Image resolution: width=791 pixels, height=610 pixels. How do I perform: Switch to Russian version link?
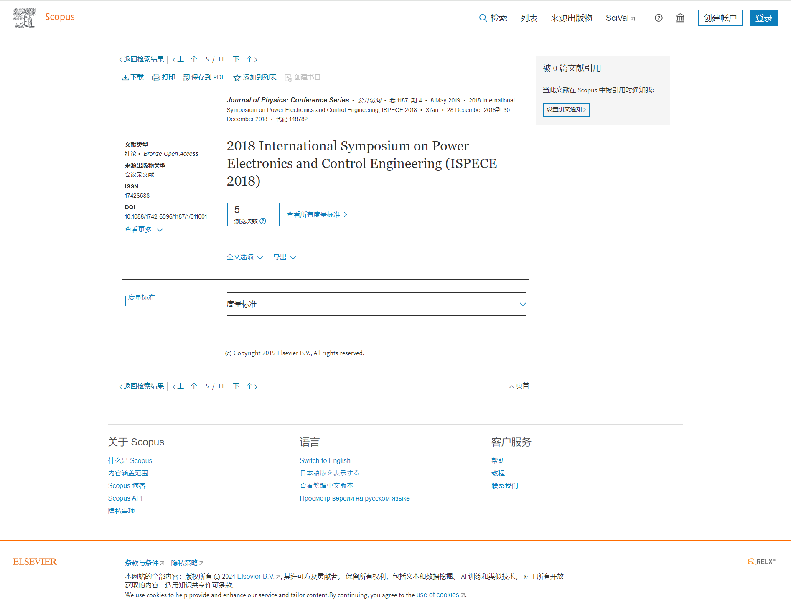coord(355,498)
